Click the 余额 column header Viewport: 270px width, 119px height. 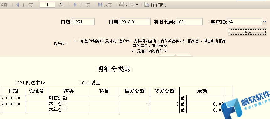tap(202, 91)
